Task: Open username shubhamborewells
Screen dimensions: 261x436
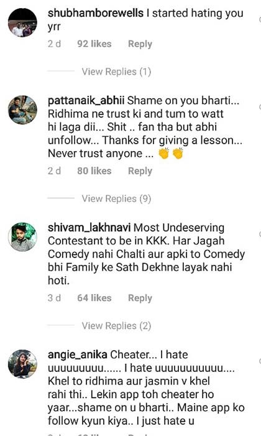Action: coord(96,13)
